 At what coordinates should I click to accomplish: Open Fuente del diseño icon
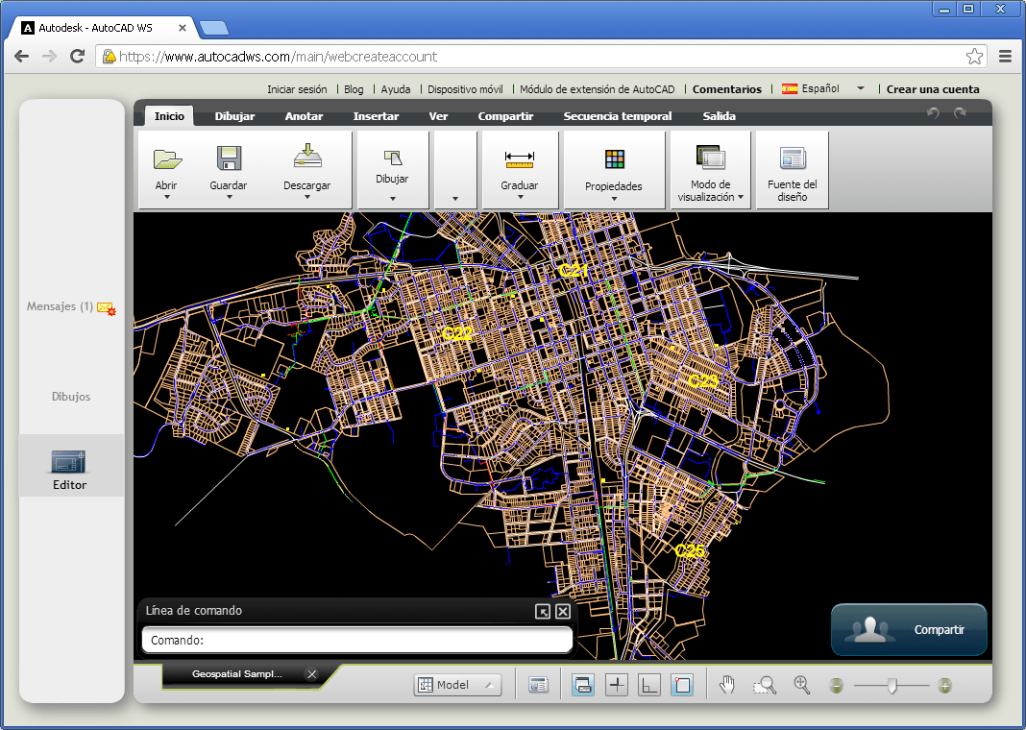point(793,158)
